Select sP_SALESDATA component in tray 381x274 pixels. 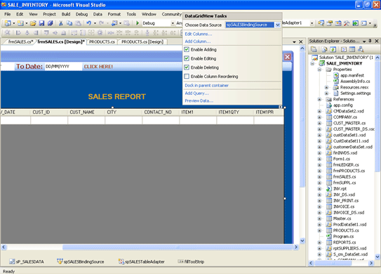[27, 261]
